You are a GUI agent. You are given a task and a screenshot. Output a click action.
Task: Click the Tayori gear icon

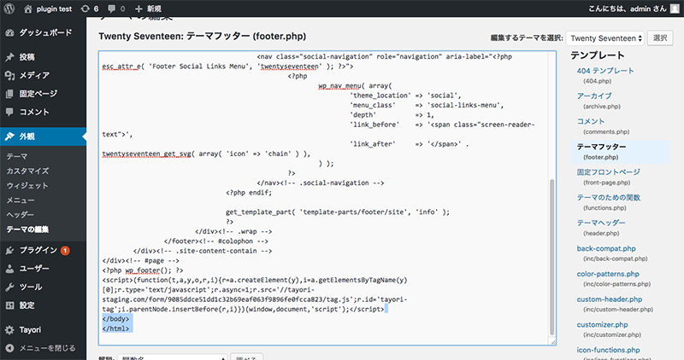tap(9, 330)
